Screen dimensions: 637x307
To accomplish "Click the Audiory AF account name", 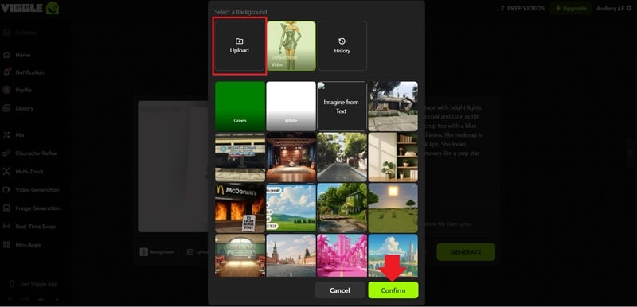I will [x=610, y=8].
